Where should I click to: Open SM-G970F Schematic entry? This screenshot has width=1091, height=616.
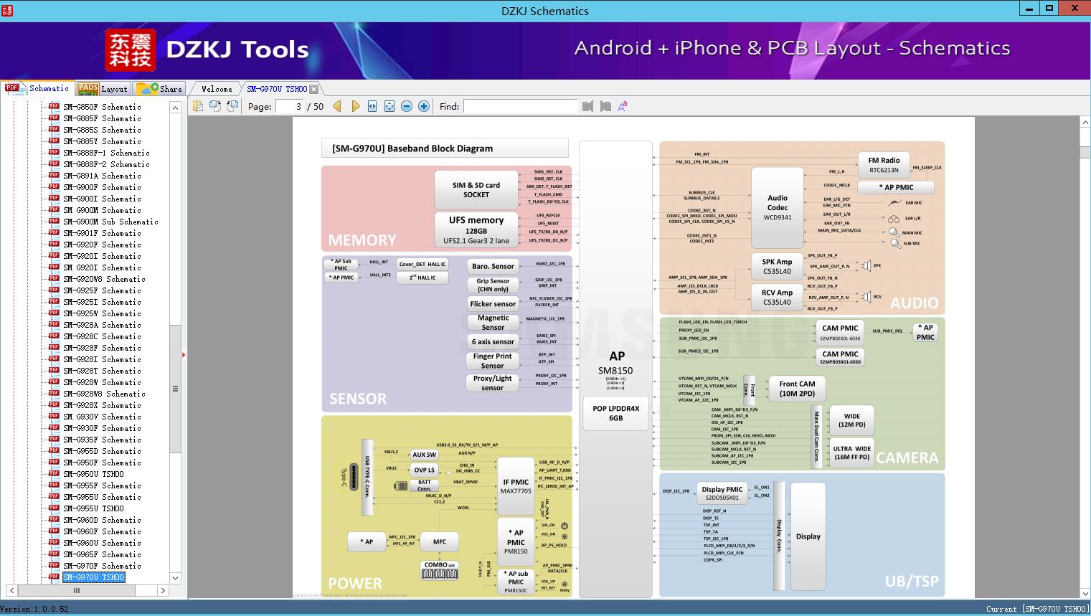102,566
